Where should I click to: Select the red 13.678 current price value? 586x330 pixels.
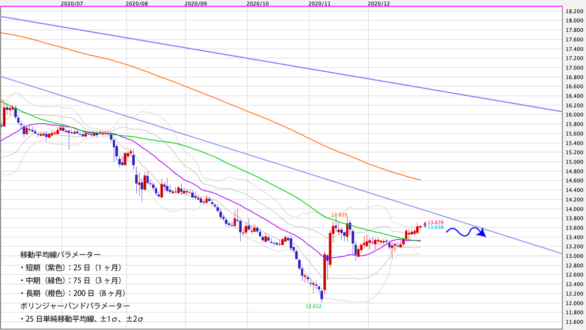[435, 223]
